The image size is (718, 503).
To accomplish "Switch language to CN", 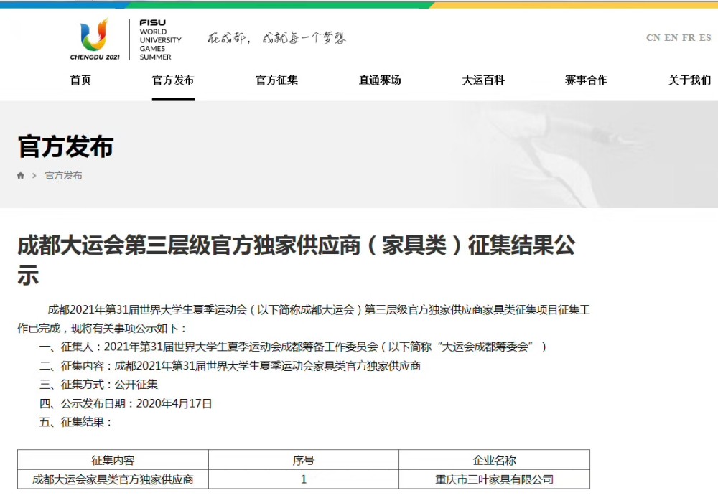I will pos(653,38).
